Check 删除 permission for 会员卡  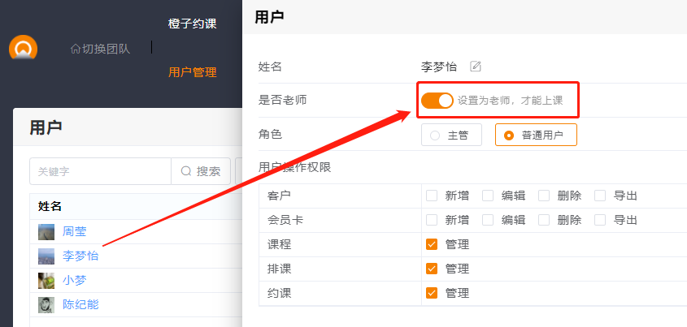click(x=544, y=220)
